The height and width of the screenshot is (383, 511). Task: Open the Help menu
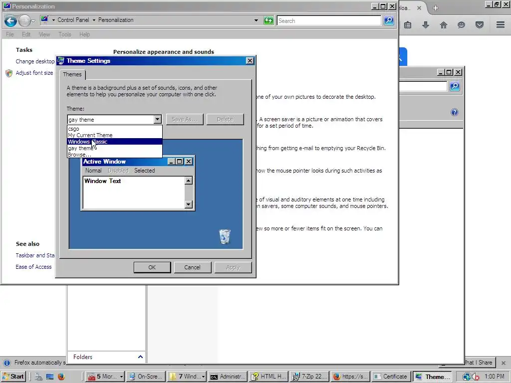pos(84,34)
